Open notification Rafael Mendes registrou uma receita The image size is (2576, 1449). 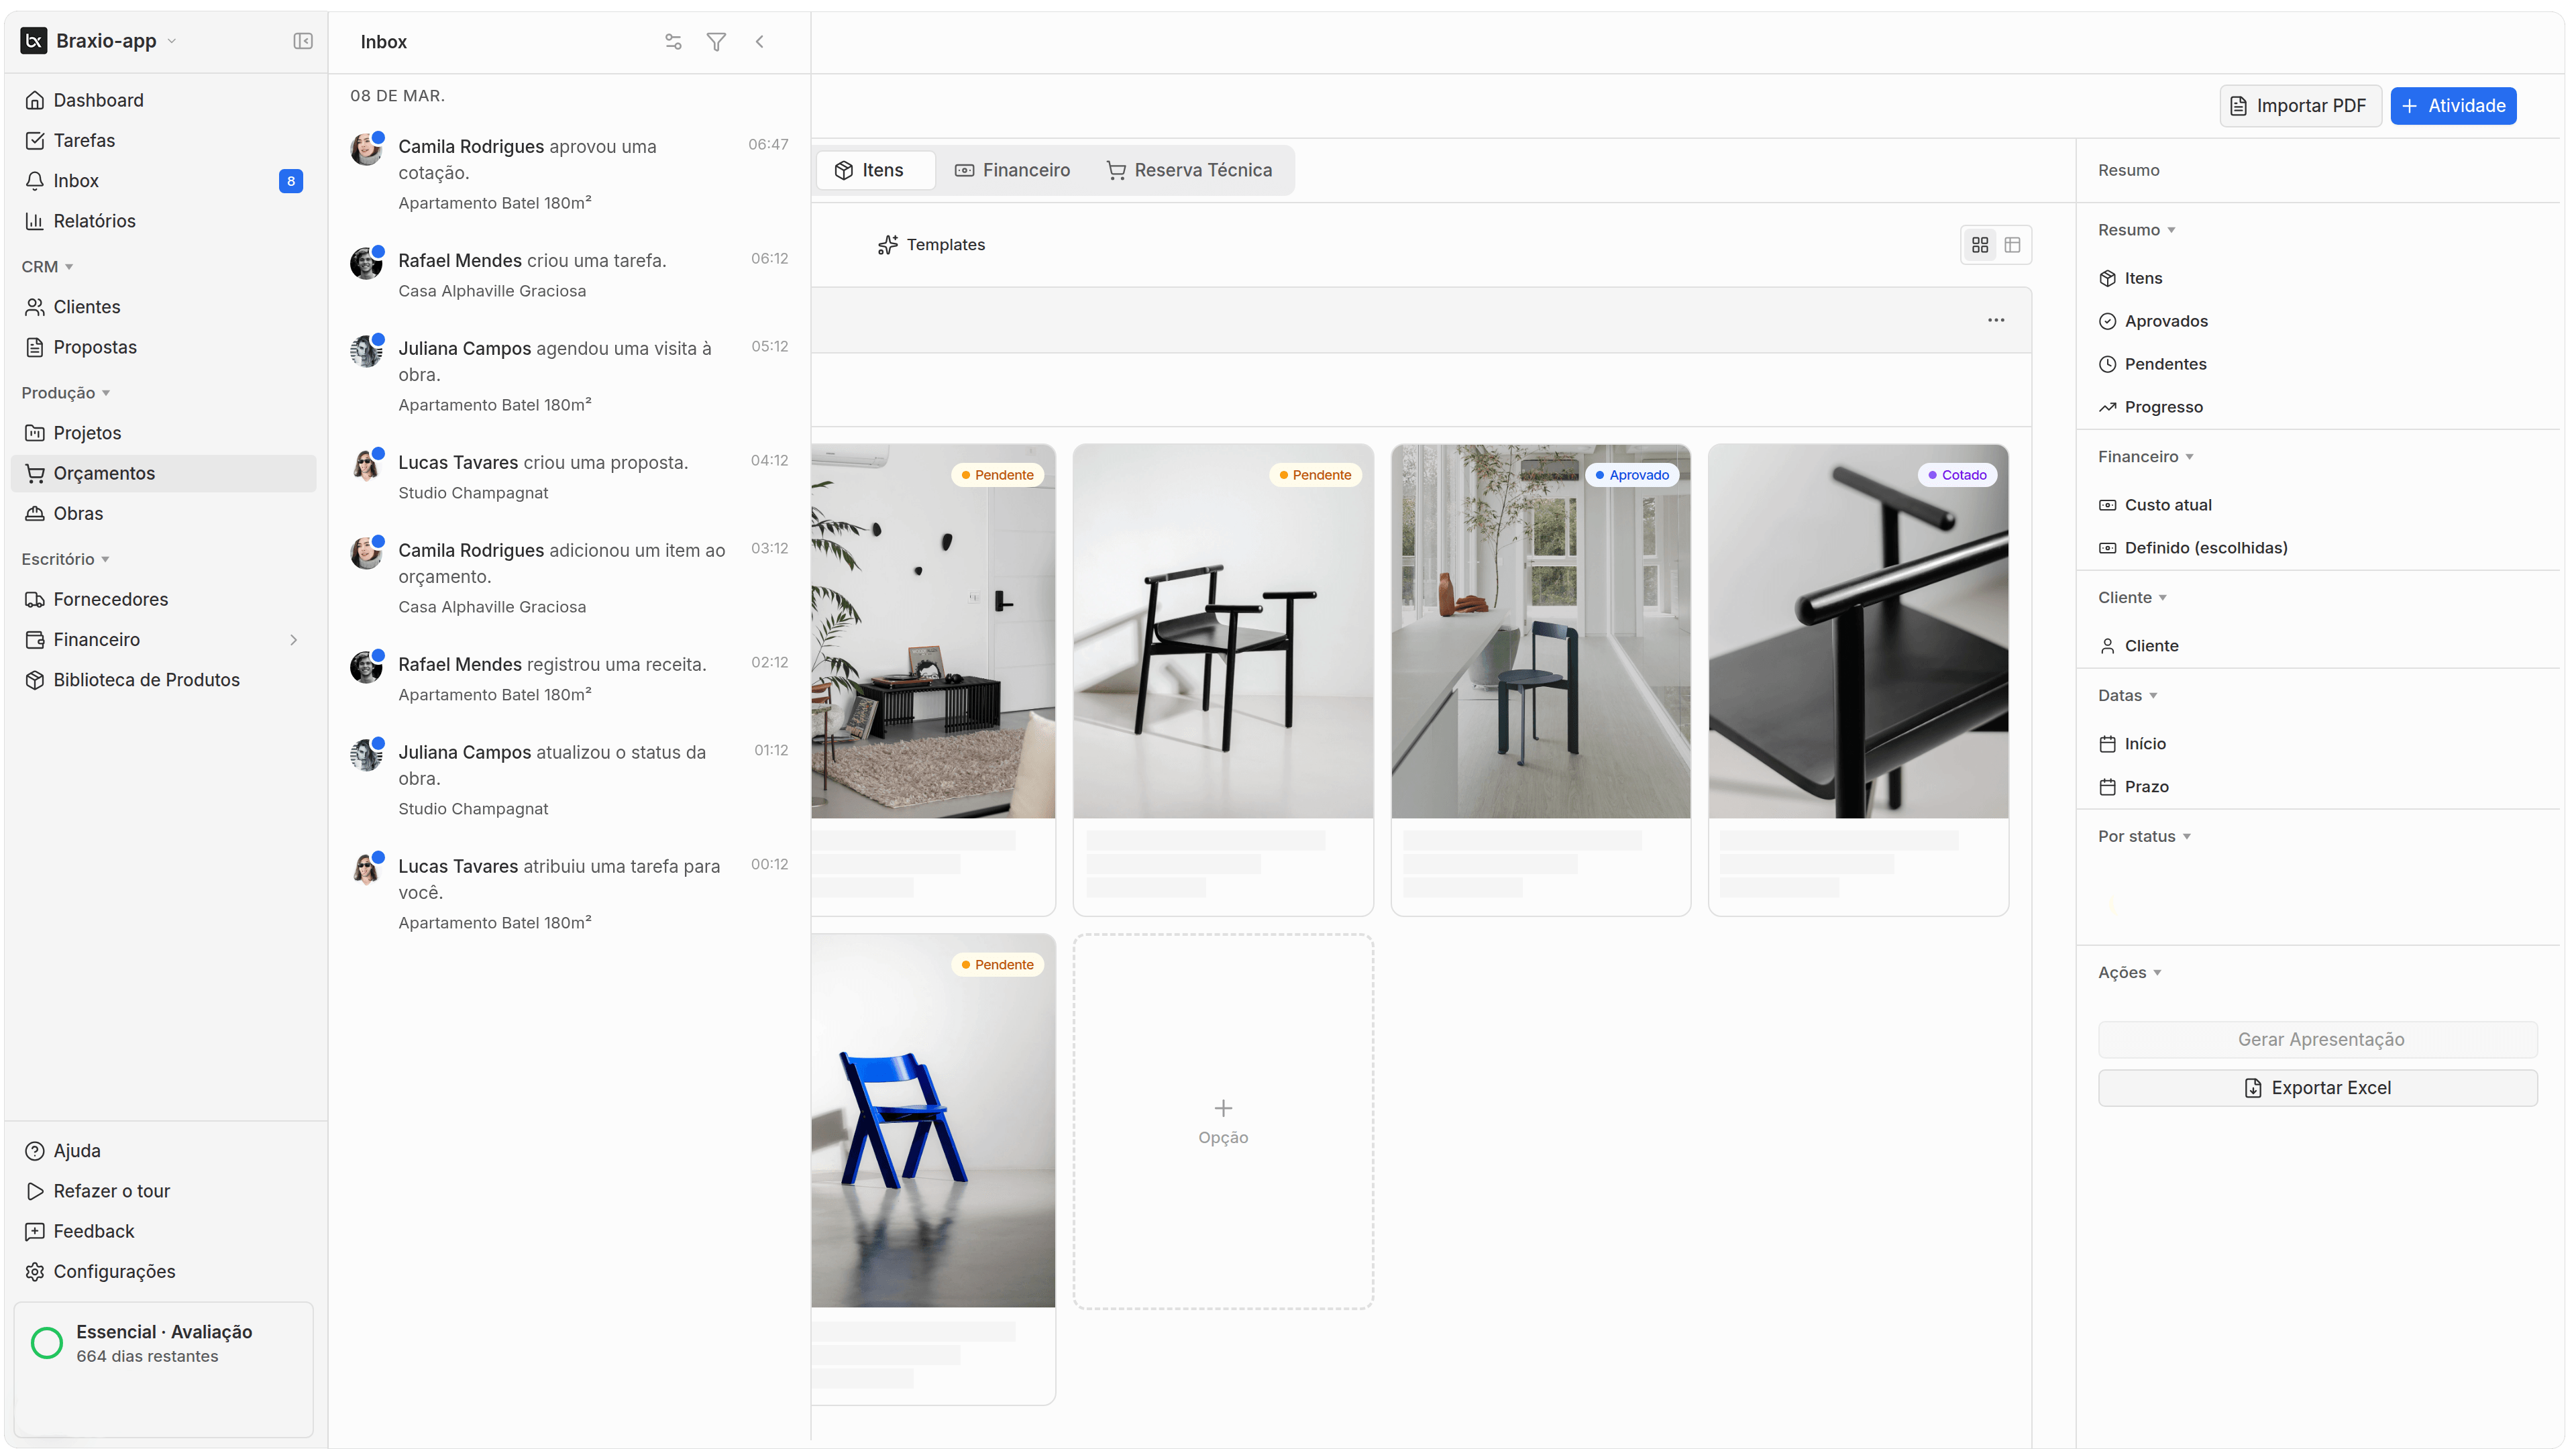click(569, 678)
